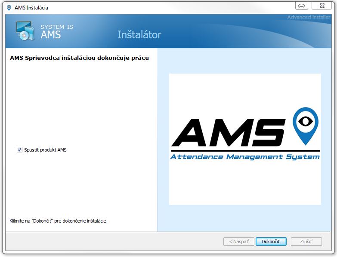Click the AMS map-pin icon in title bar
The width and height of the screenshot is (337, 257).
click(x=9, y=8)
